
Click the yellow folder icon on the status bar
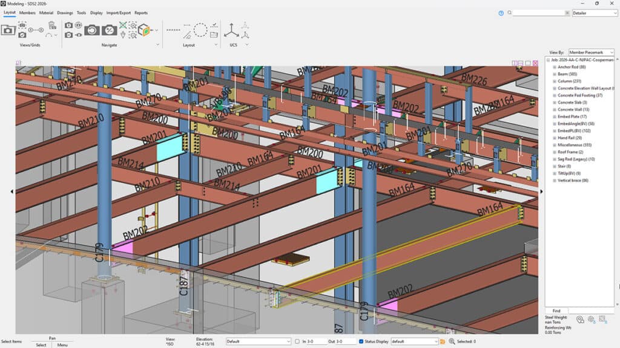point(442,340)
